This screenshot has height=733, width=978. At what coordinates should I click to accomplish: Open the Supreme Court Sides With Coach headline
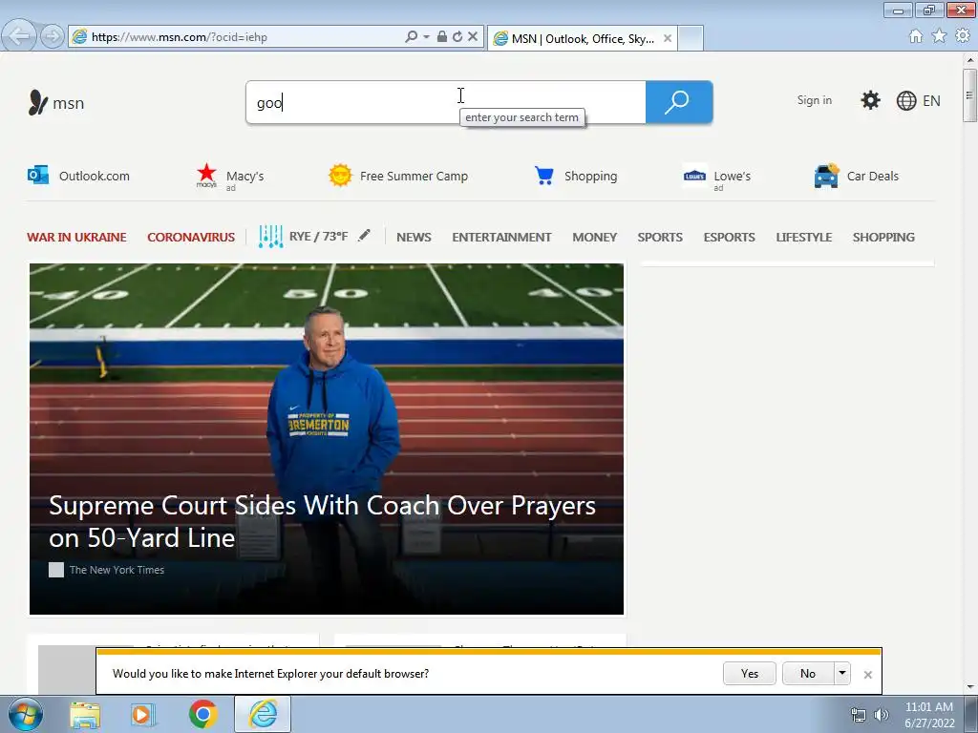(x=322, y=521)
